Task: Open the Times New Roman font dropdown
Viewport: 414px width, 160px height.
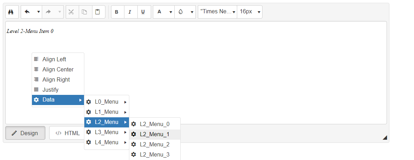Action: pos(217,12)
